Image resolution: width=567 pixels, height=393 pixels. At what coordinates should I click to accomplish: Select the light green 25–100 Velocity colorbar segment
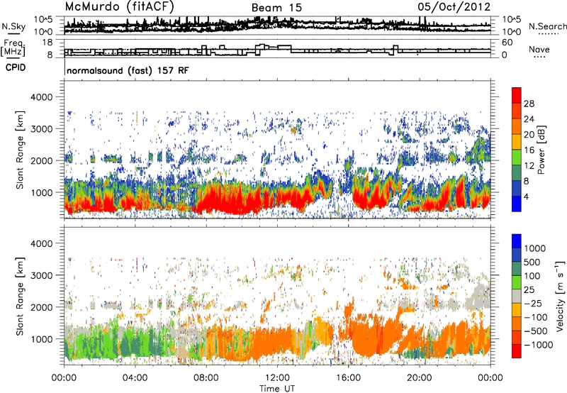517,282
